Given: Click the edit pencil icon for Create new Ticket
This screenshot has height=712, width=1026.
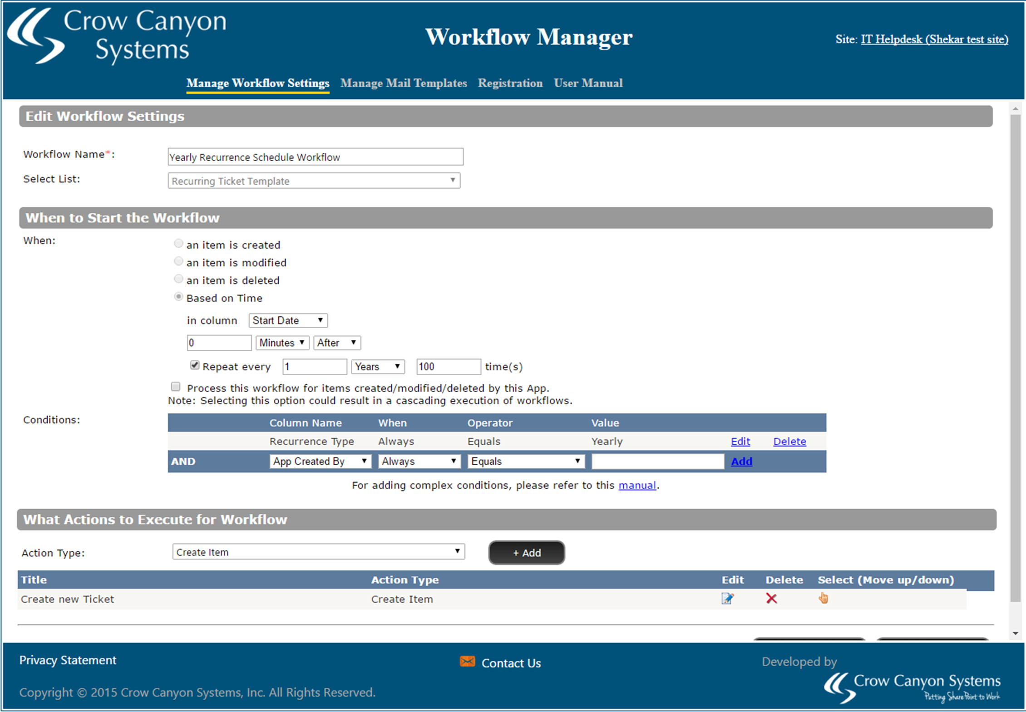Looking at the screenshot, I should point(727,599).
